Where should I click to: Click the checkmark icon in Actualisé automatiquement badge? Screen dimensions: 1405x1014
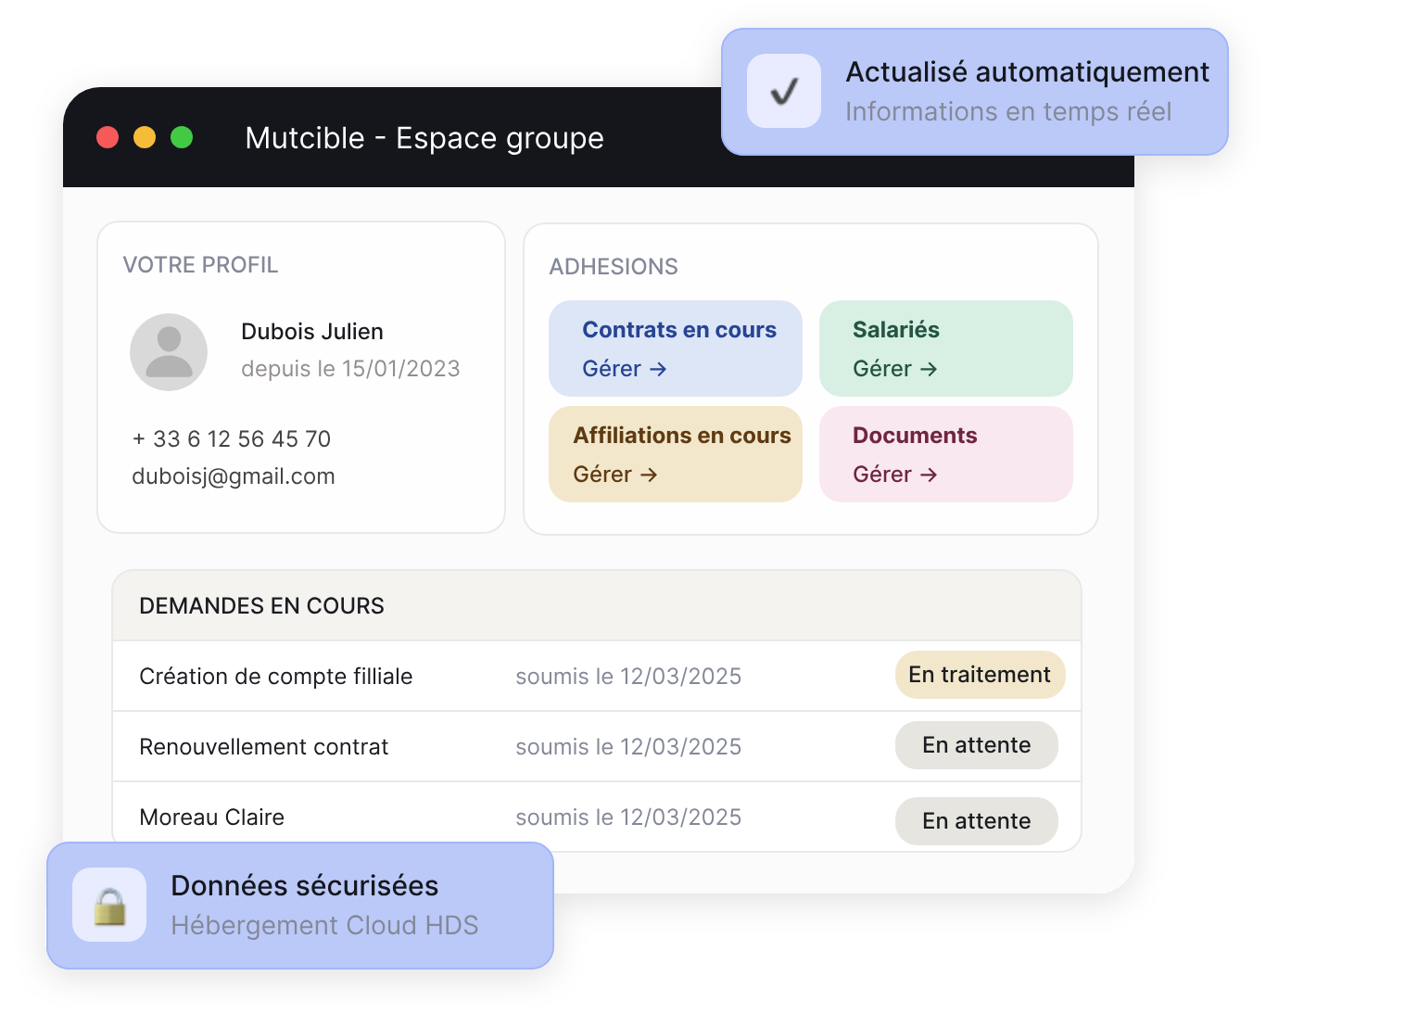click(x=784, y=91)
